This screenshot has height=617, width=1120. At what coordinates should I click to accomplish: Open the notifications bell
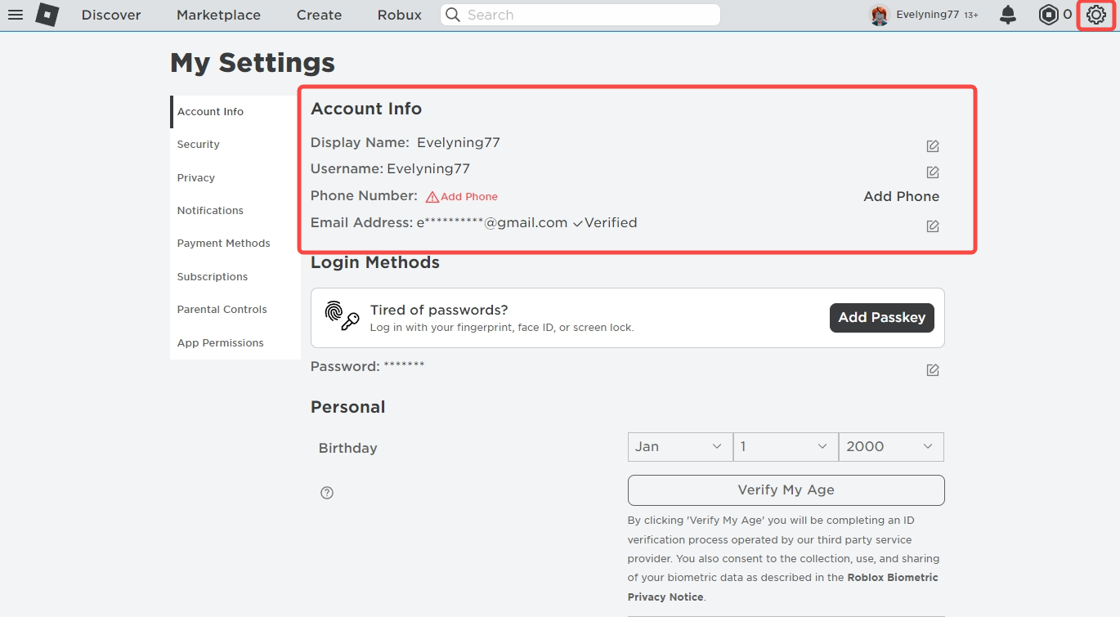point(1008,15)
